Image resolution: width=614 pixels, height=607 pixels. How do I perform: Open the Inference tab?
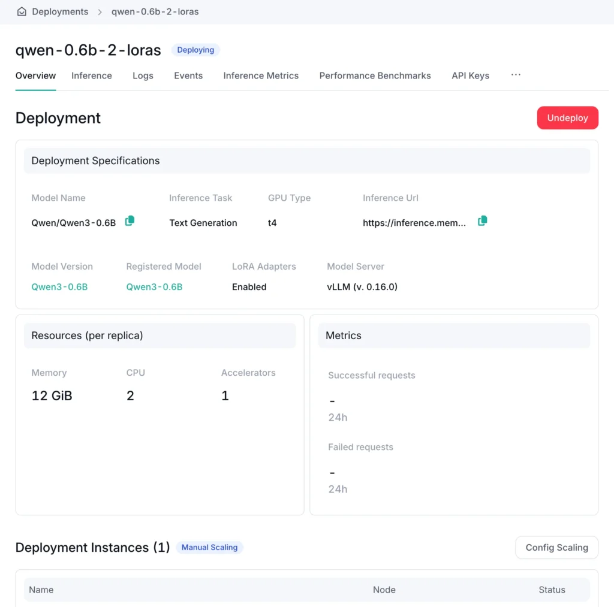tap(92, 76)
